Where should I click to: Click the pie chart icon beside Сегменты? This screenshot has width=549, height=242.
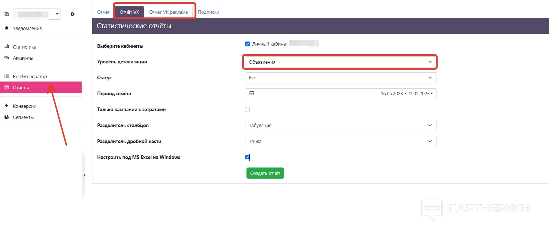coord(7,117)
